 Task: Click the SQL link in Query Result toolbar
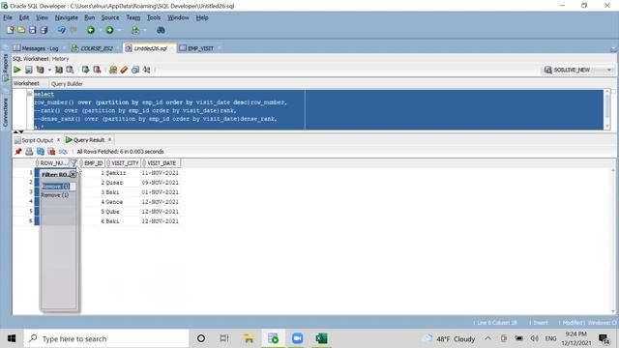(63, 152)
